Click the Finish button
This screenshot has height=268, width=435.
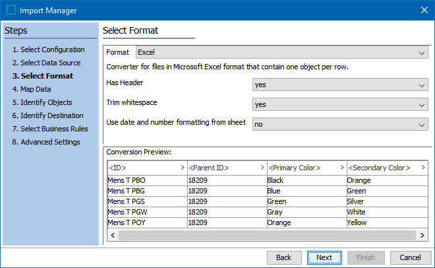tap(366, 257)
